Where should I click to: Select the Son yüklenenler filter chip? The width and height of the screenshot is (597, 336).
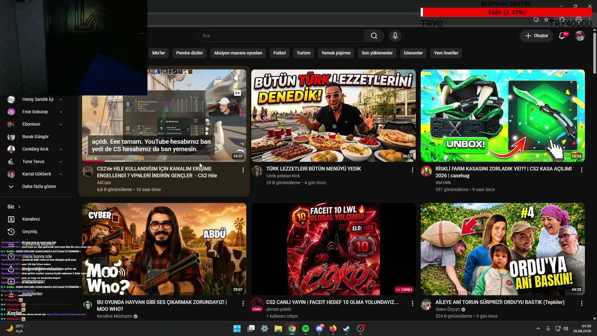click(377, 53)
